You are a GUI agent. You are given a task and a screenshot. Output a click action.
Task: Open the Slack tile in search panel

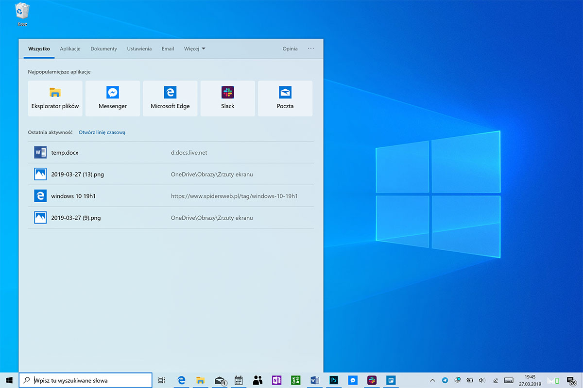point(227,98)
